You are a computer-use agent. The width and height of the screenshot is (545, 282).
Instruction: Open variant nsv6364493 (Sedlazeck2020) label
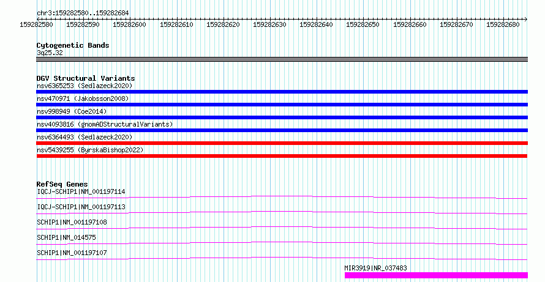point(85,137)
